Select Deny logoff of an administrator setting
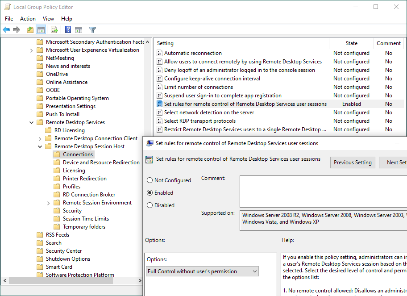 coord(240,70)
